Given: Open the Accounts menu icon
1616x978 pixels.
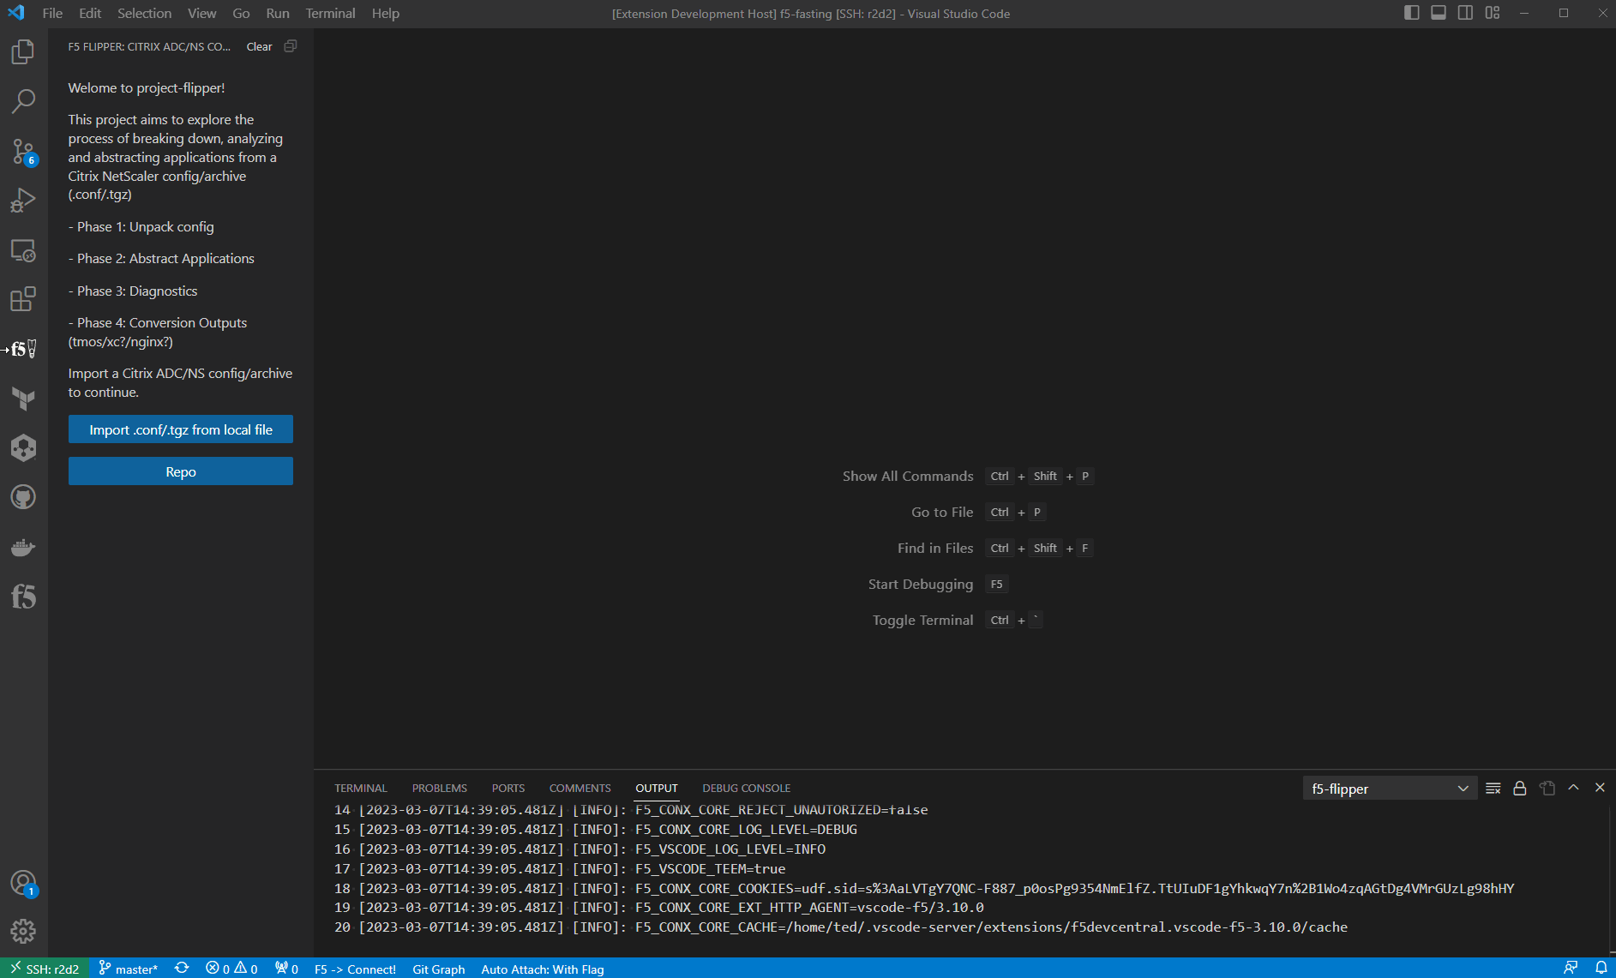Looking at the screenshot, I should pos(23,883).
